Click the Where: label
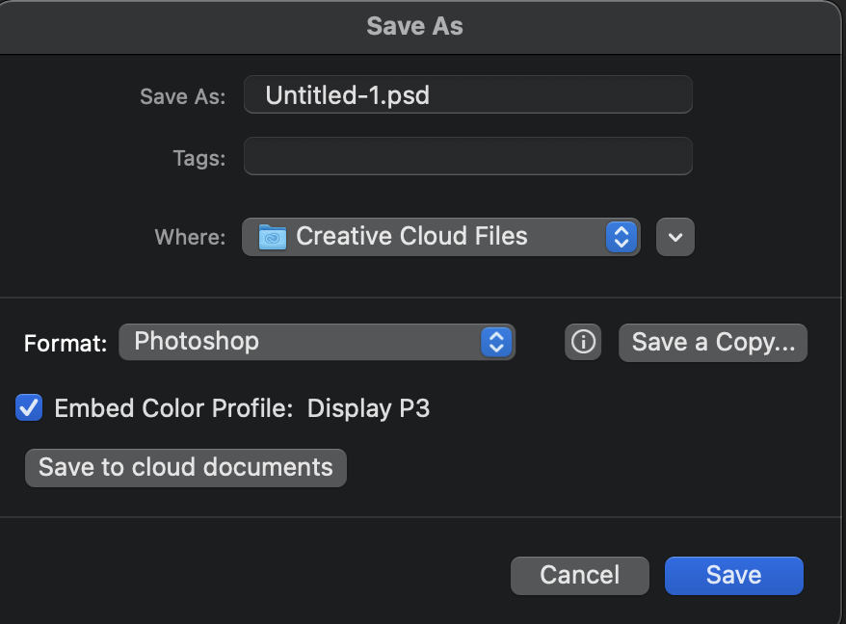 [190, 237]
